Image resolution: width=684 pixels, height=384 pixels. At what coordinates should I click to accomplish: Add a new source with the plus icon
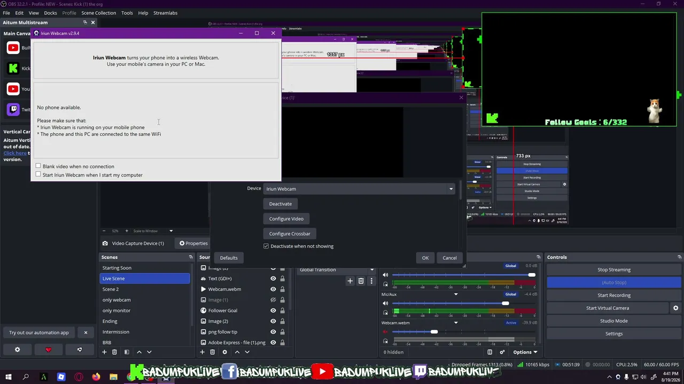coord(202,352)
